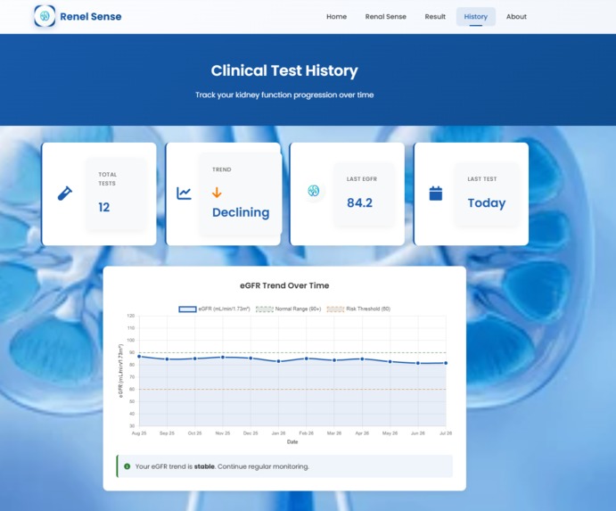Click the Jan 26 data point on chart
This screenshot has height=511, width=616.
[278, 361]
